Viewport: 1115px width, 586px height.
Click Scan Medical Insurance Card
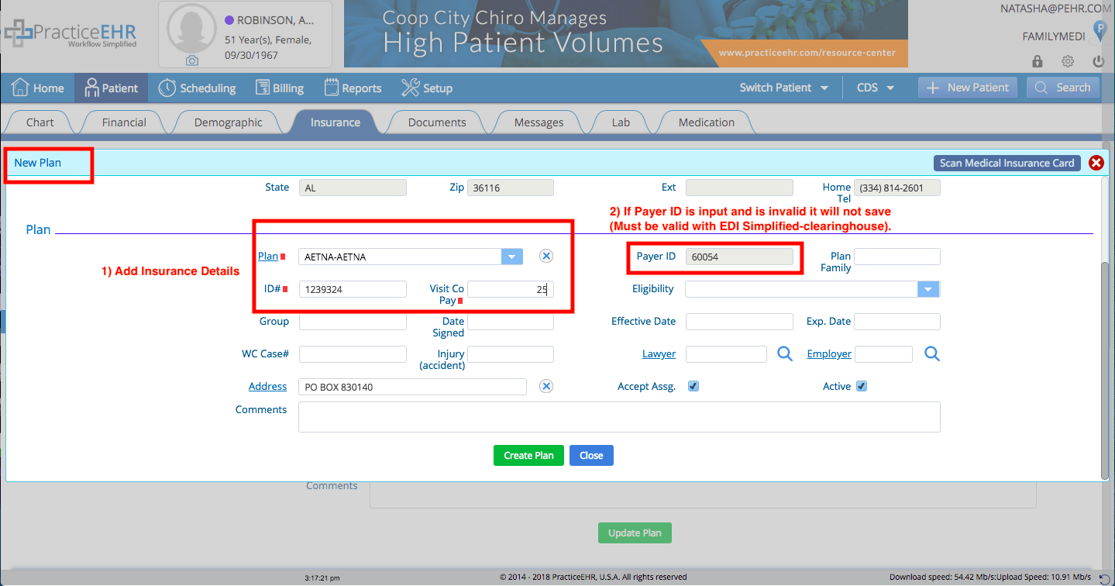point(1007,163)
